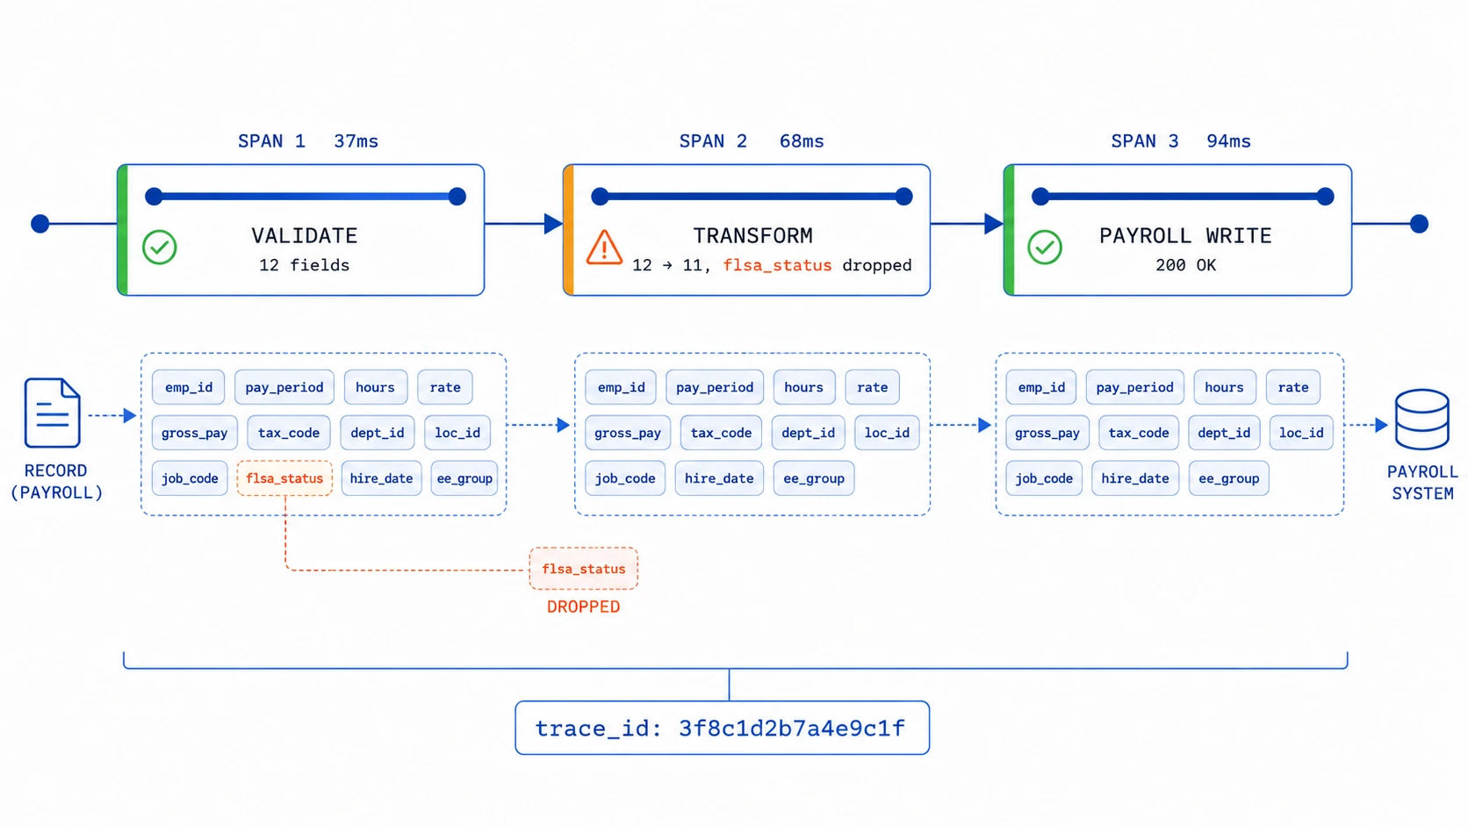
Task: Click the PAYROLL WRITE span duration bar
Action: coord(1183,197)
